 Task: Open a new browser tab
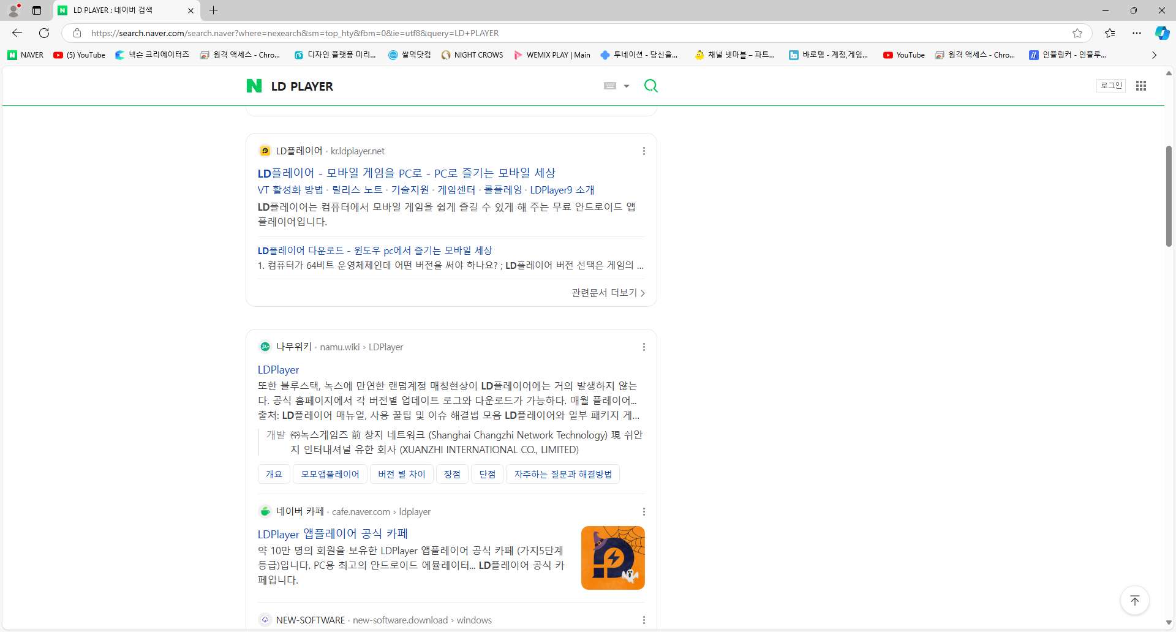click(213, 10)
